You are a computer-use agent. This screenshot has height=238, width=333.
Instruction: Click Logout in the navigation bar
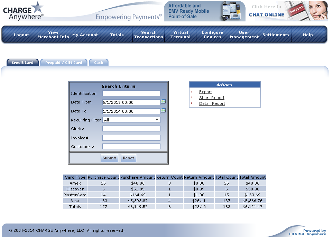coord(21,35)
